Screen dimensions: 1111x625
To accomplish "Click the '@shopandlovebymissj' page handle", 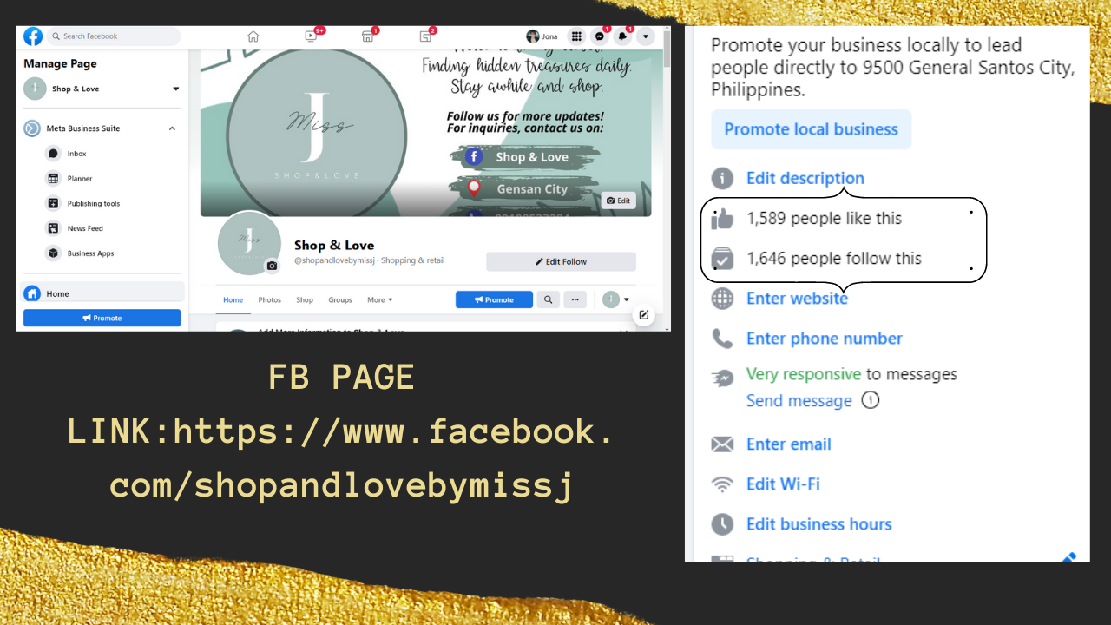I will [334, 260].
